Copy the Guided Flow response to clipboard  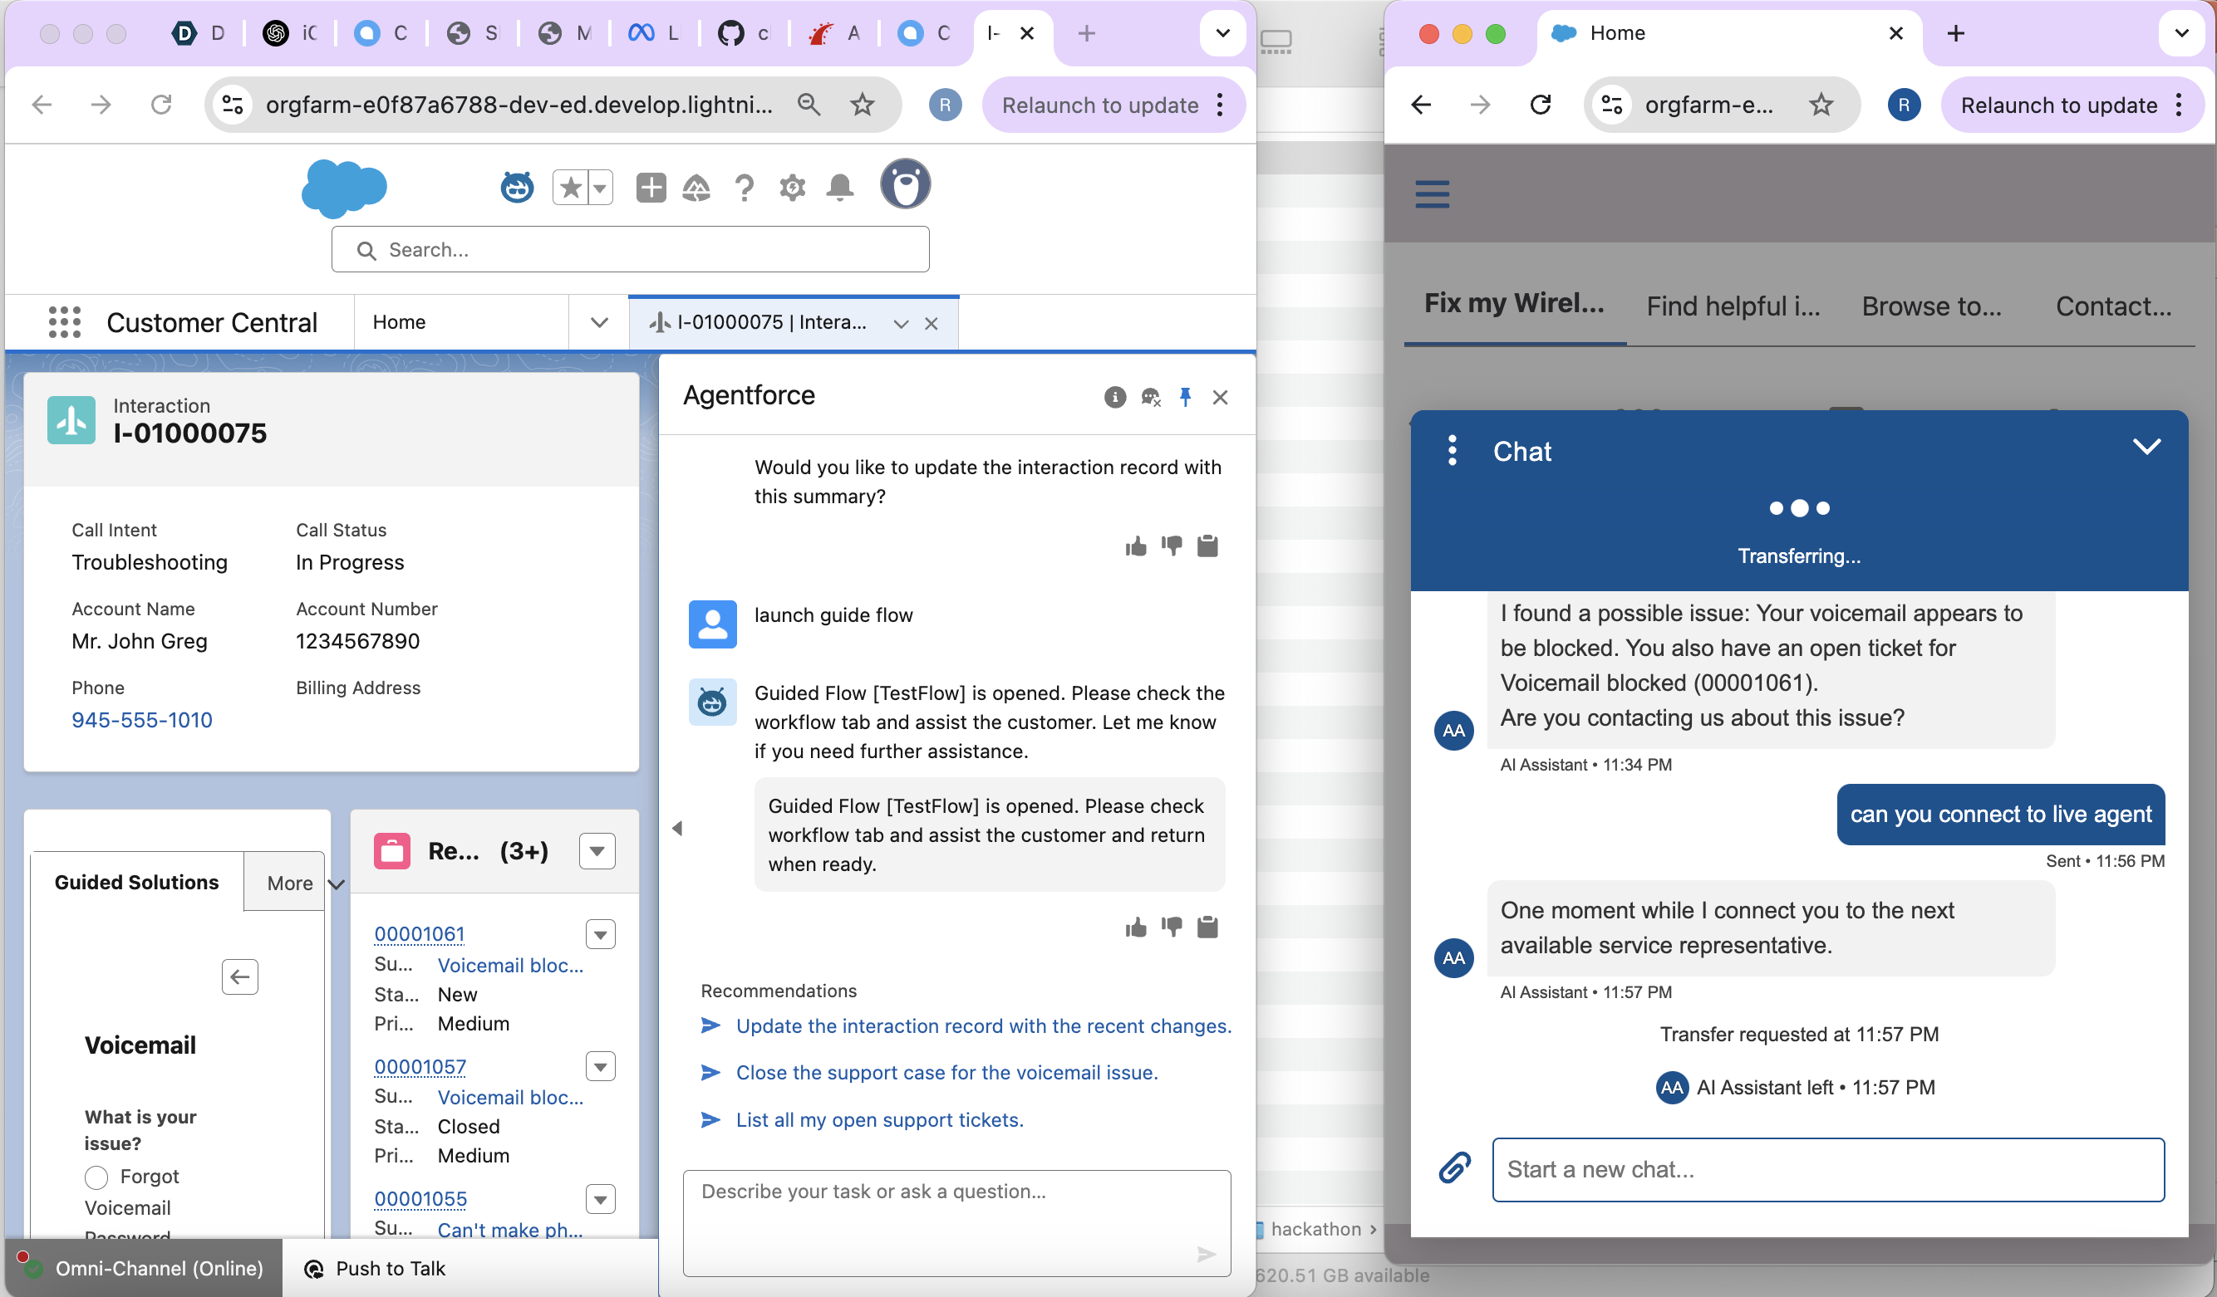(x=1207, y=927)
